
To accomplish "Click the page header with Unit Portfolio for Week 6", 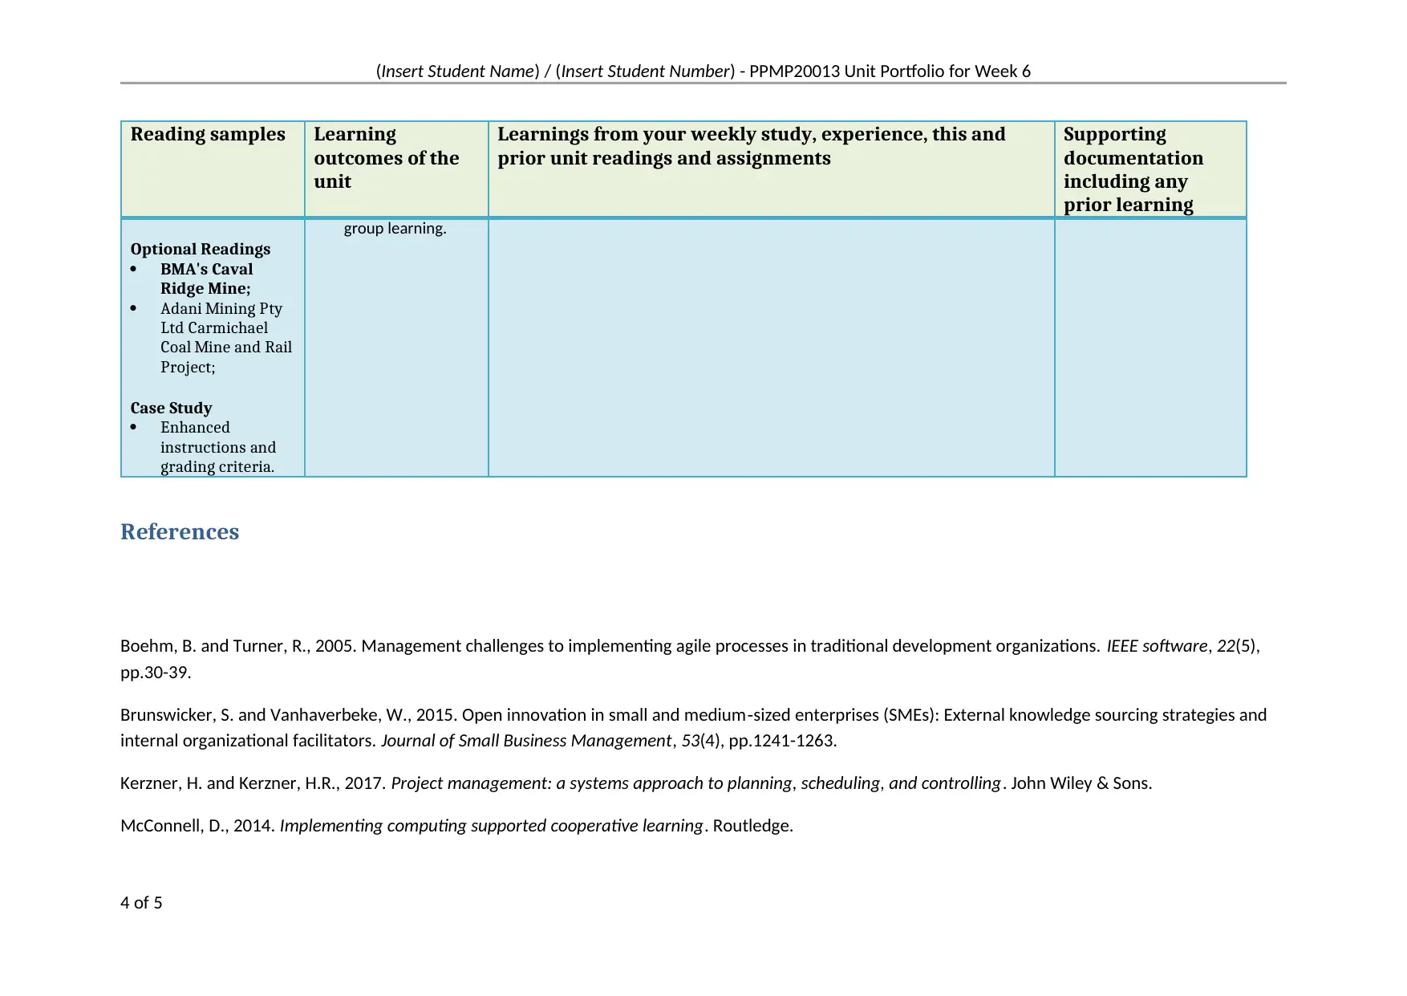I will (703, 71).
